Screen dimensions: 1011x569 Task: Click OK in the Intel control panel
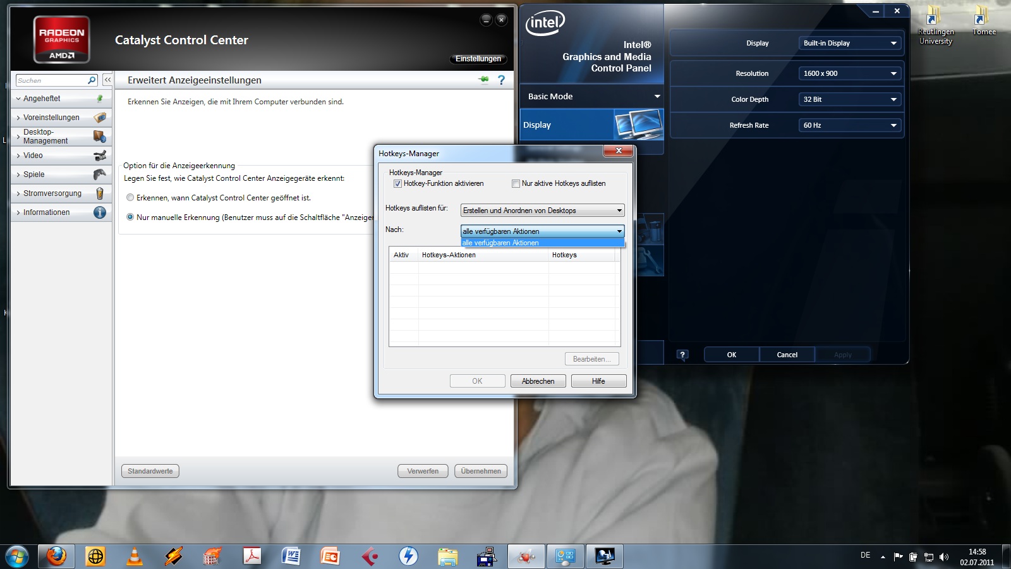[x=732, y=355]
